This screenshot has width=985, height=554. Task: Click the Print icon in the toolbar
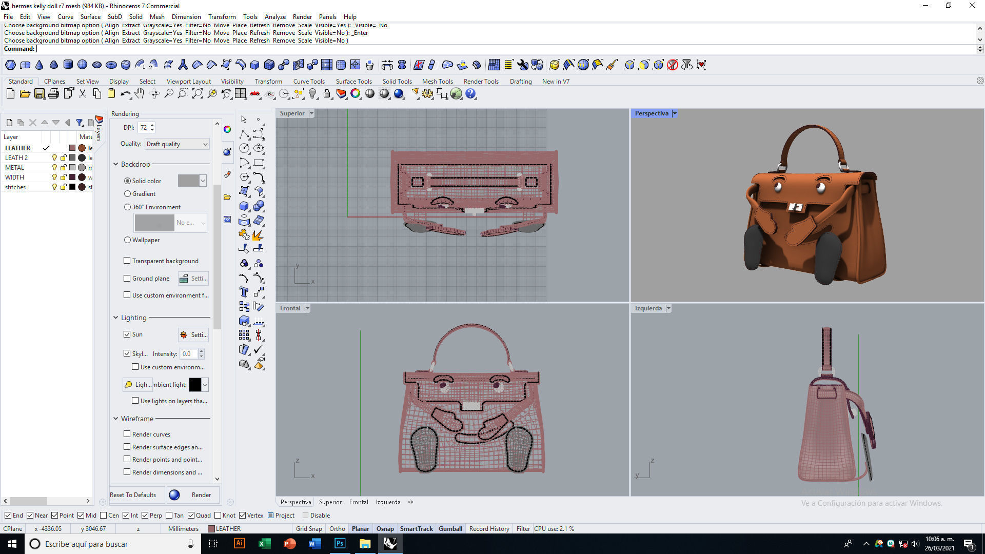53,93
